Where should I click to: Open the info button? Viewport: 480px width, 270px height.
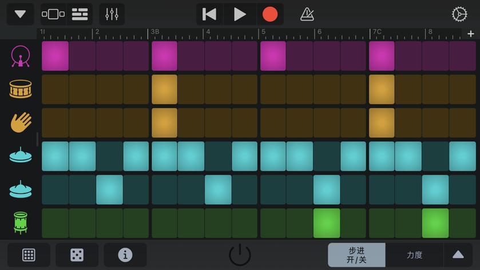pos(125,255)
